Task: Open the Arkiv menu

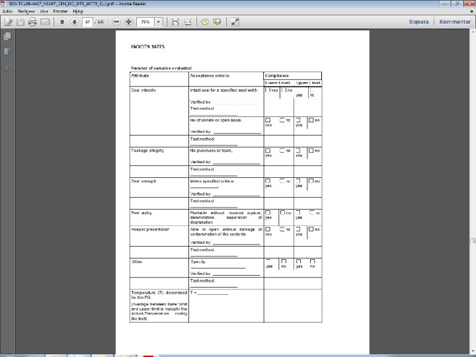Action: pyautogui.click(x=7, y=11)
